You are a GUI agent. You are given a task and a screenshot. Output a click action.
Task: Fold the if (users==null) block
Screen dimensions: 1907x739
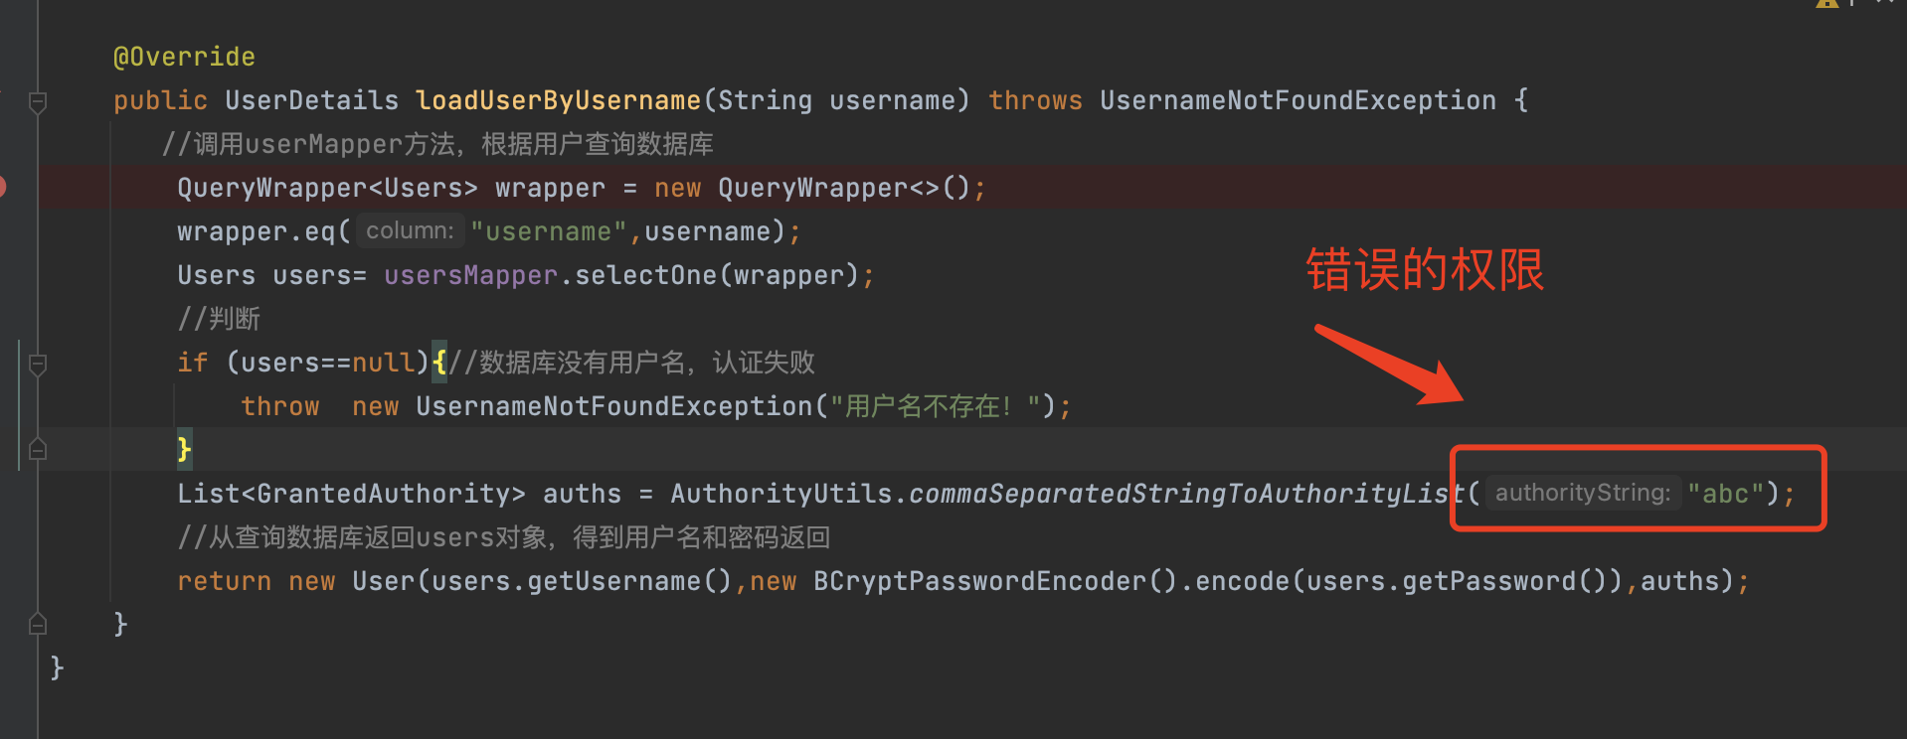38,364
